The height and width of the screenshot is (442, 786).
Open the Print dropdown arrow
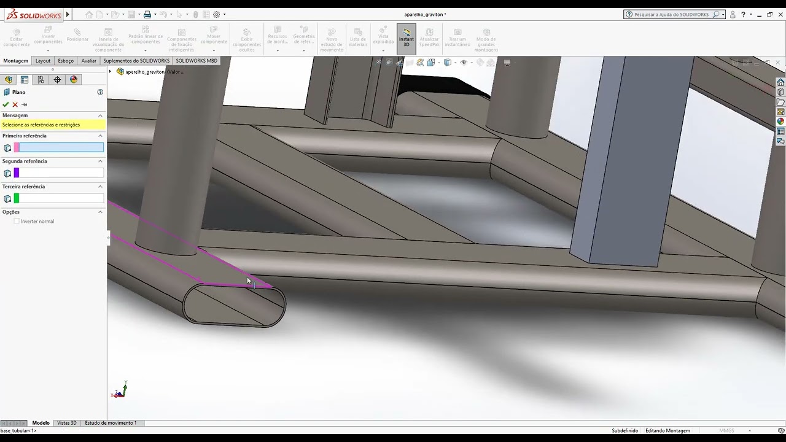[x=155, y=15]
